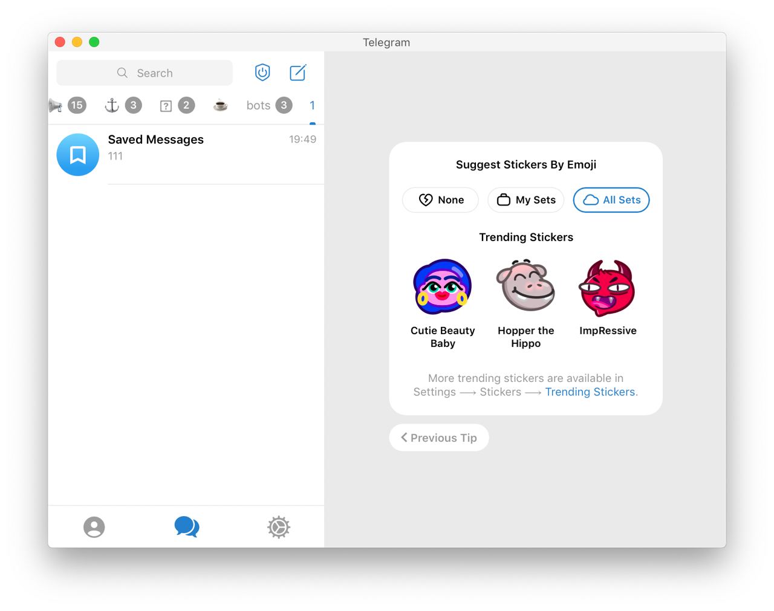This screenshot has width=774, height=611.
Task: Choose My Sets sticker suggestion option
Action: [526, 200]
